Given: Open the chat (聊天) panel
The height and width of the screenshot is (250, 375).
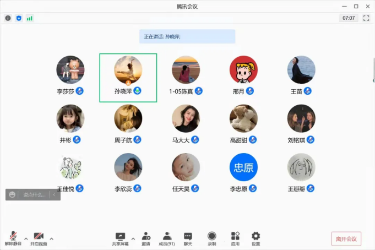Looking at the screenshot, I should pos(188,238).
